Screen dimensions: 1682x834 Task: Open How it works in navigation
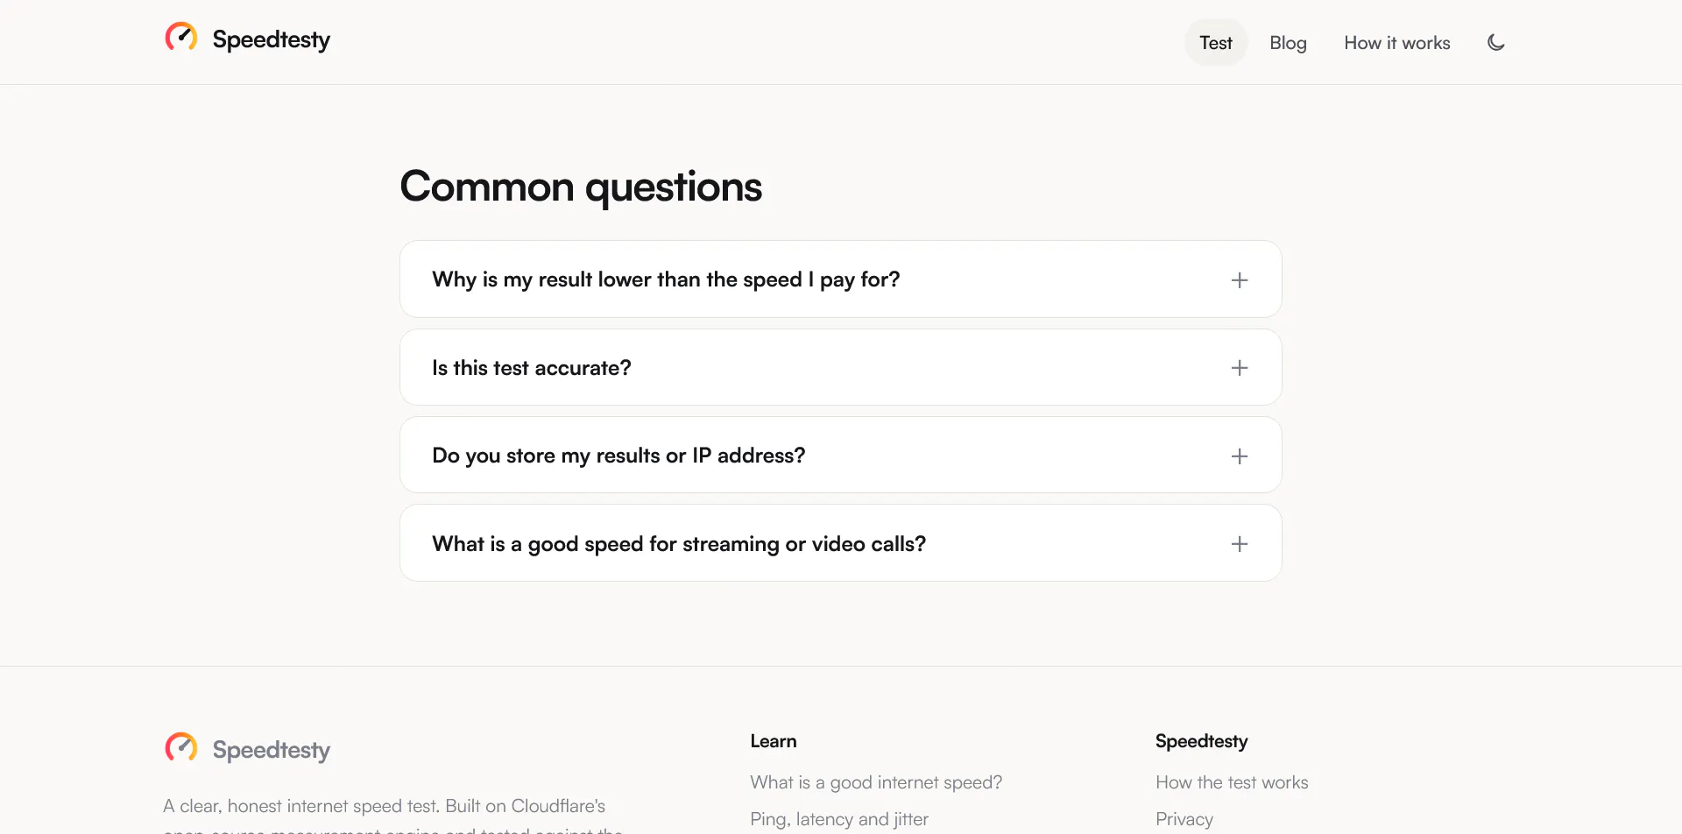point(1397,43)
